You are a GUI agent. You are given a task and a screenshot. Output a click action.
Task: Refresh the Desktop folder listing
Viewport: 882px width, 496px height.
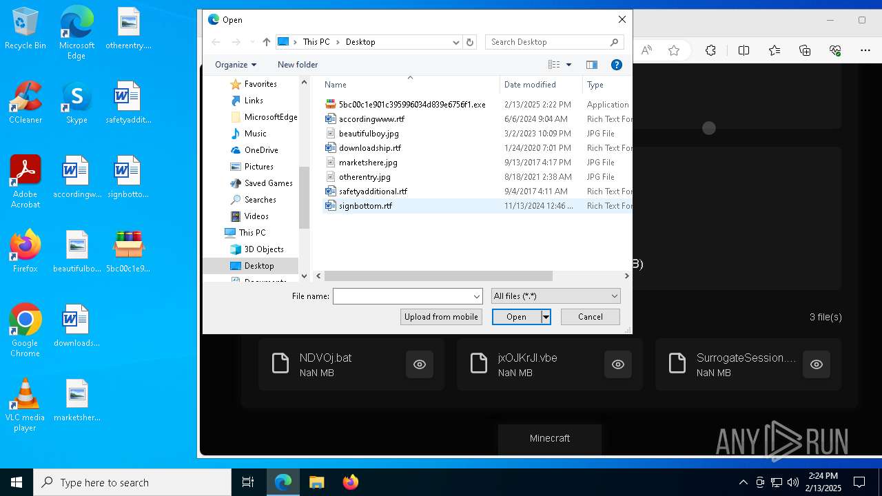[x=470, y=42]
